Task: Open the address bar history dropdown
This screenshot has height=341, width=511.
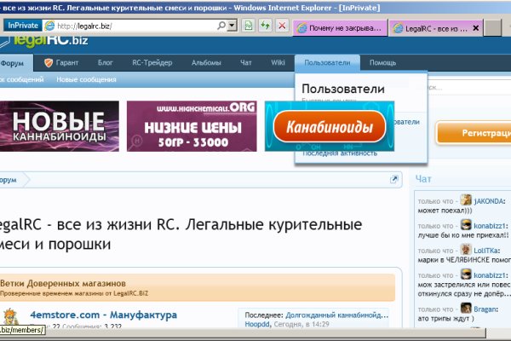Action: [233, 26]
